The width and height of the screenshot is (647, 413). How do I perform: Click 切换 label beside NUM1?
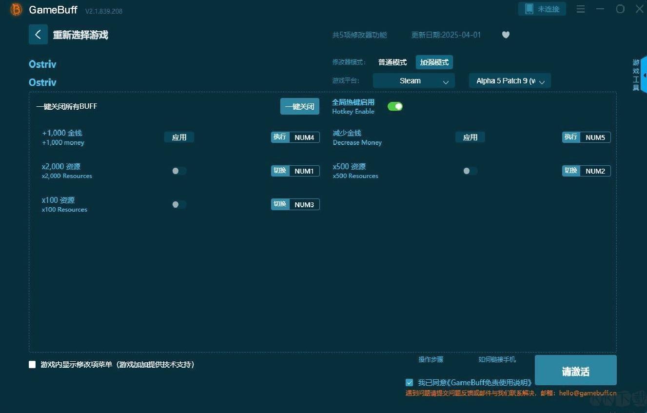click(280, 171)
